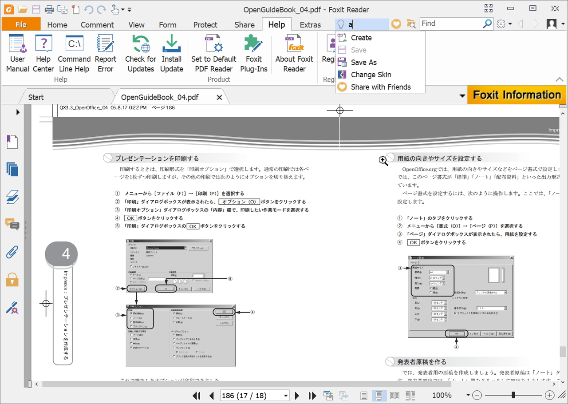Open the hand tool dropdown arrow
Image resolution: width=568 pixels, height=404 pixels.
[123, 9]
